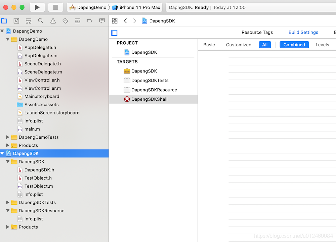Open the Debug navigator icon

coord(77,21)
